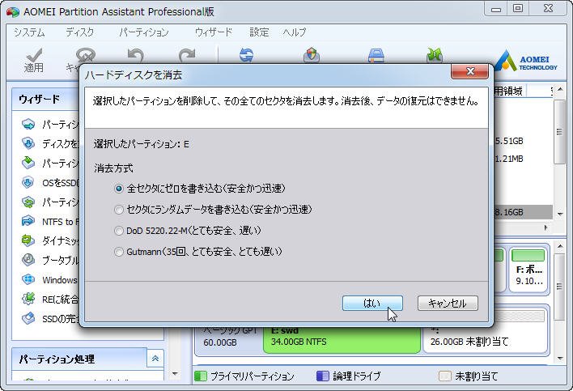
Task: Click the 8.16GB highlighted row value
Action: click(x=509, y=212)
